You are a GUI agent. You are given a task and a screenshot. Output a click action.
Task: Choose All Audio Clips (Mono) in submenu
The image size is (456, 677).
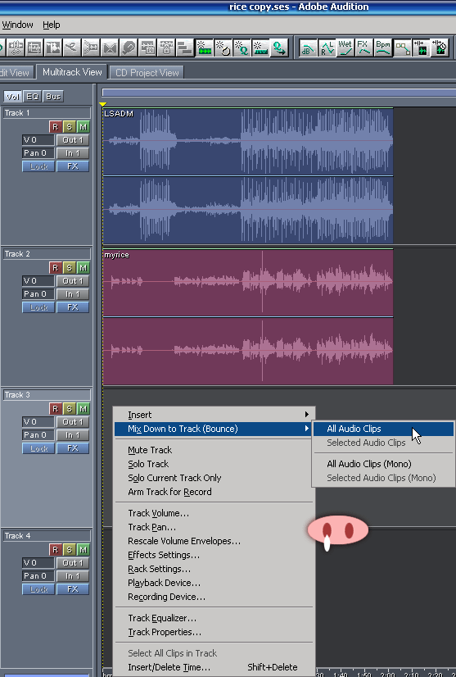tap(369, 464)
